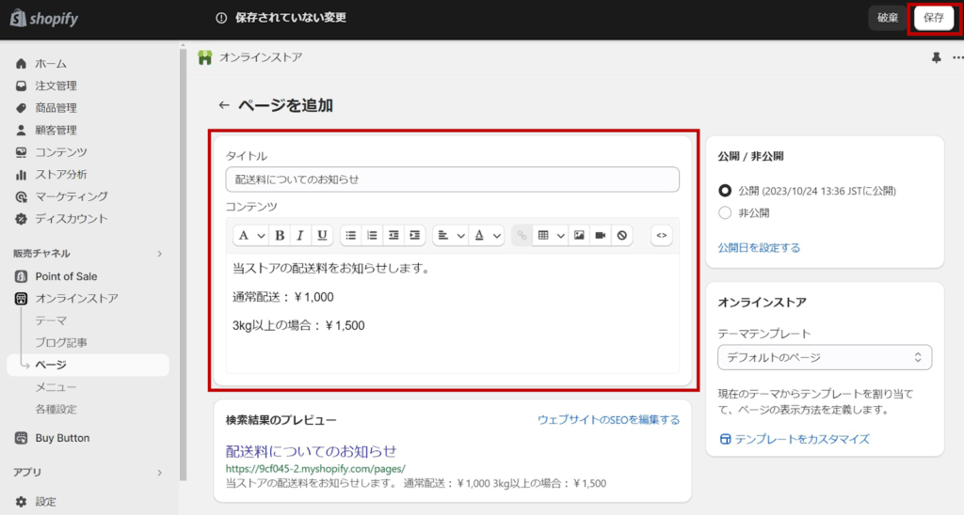This screenshot has width=964, height=515.
Task: Toggle underline formatting
Action: 322,235
